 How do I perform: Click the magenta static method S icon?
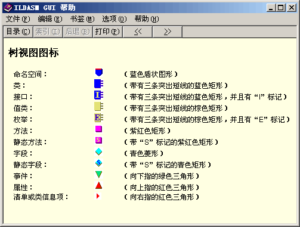98,140
